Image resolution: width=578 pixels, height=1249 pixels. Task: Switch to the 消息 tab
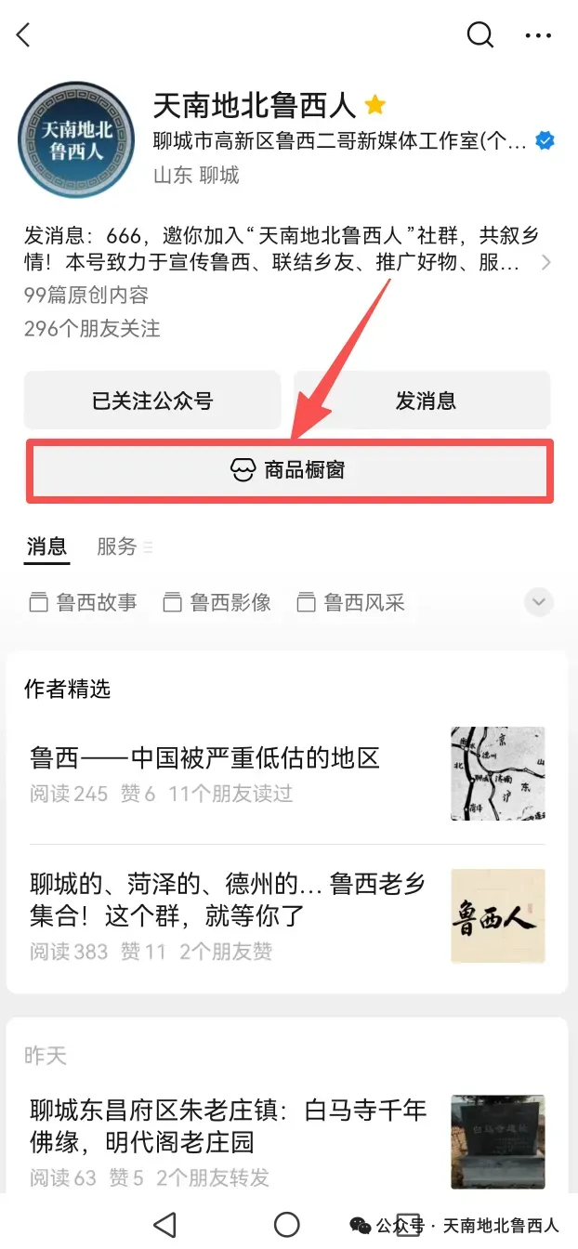tap(46, 546)
